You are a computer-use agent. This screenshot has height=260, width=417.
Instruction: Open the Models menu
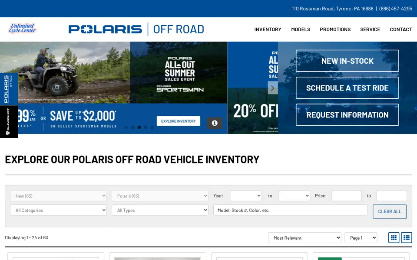click(301, 29)
